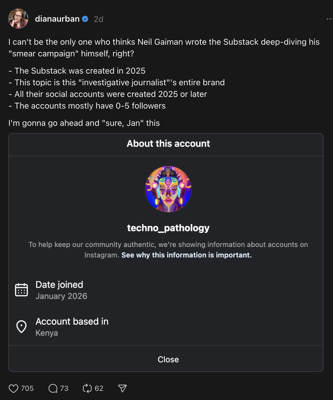Open "See why this information is important" link
333x400 pixels.
click(x=186, y=255)
